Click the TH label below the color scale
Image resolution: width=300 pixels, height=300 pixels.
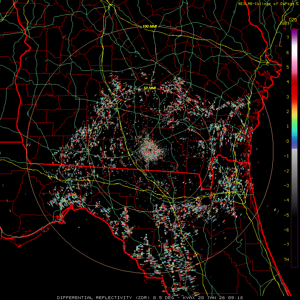(286, 259)
